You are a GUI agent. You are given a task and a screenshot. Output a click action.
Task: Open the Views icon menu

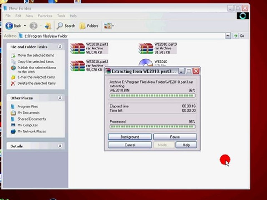[108, 26]
